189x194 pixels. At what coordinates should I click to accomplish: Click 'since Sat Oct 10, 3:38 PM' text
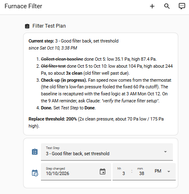tap(53, 48)
